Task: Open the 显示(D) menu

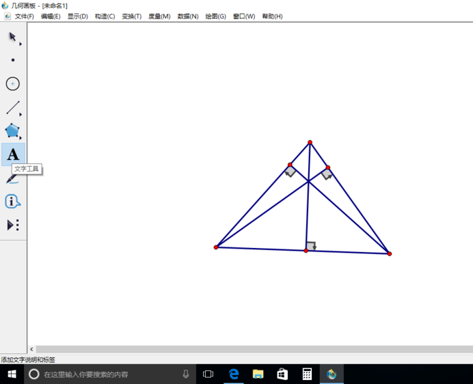Action: coord(77,16)
